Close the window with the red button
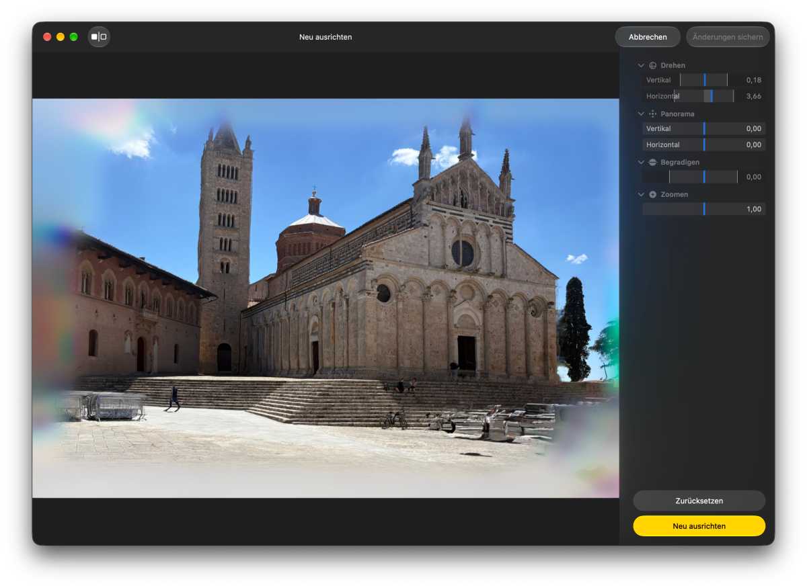Viewport: 807px width, 588px height. 47,37
